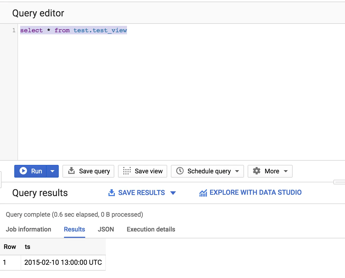Expand the Schedule query dropdown arrow

coord(237,171)
